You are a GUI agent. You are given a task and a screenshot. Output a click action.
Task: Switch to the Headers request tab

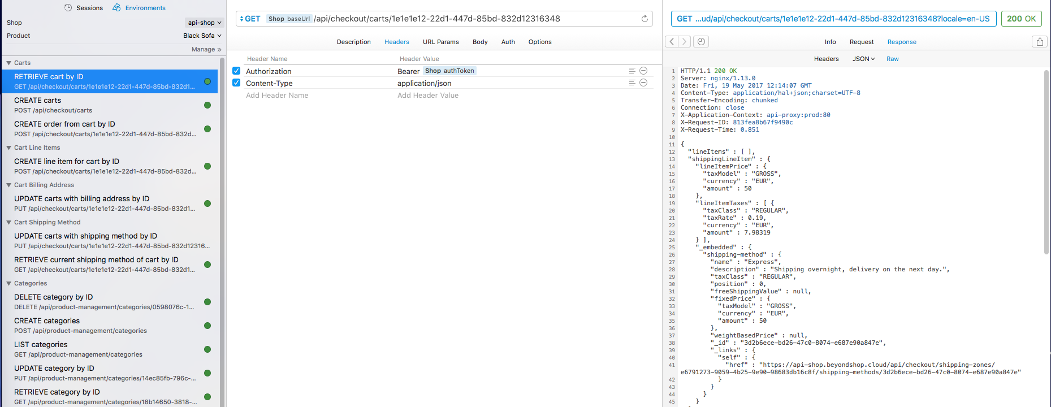point(397,42)
